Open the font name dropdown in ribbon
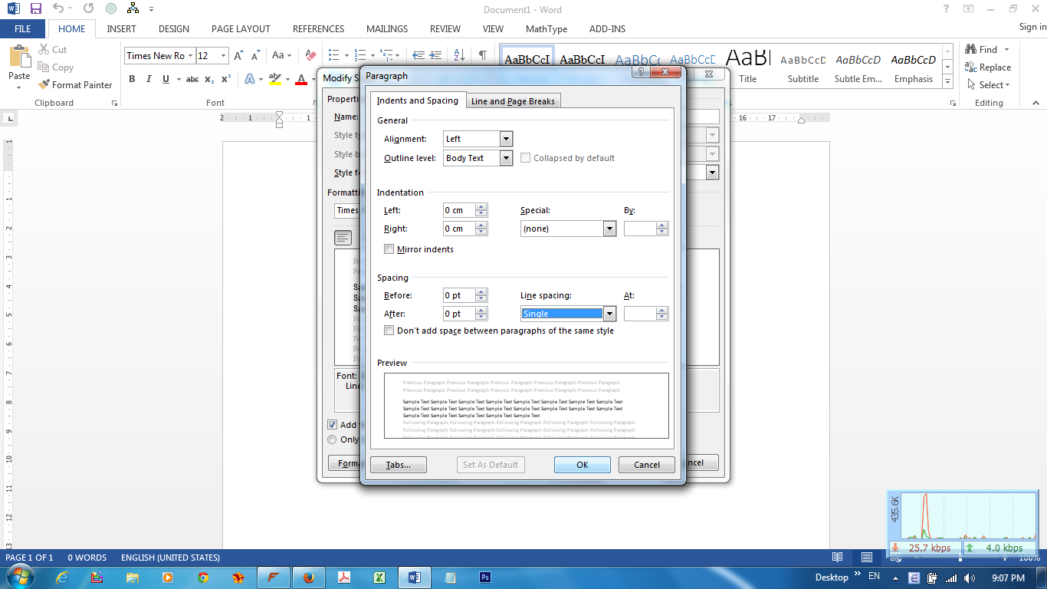This screenshot has height=589, width=1047. click(189, 55)
